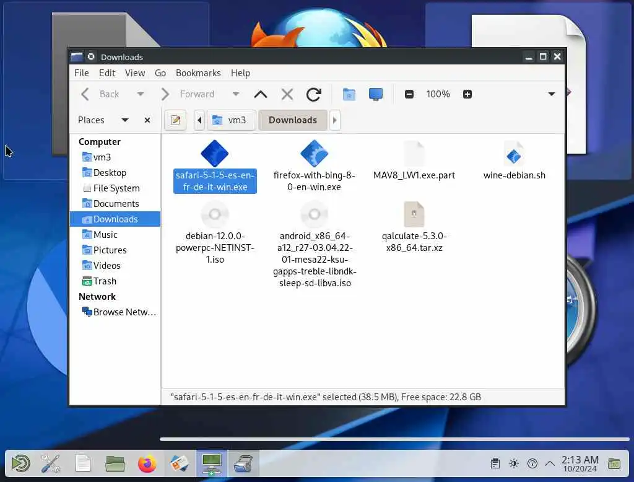Viewport: 634px width, 482px height.
Task: Open the file manager folder icon in the panel
Action: click(115, 463)
